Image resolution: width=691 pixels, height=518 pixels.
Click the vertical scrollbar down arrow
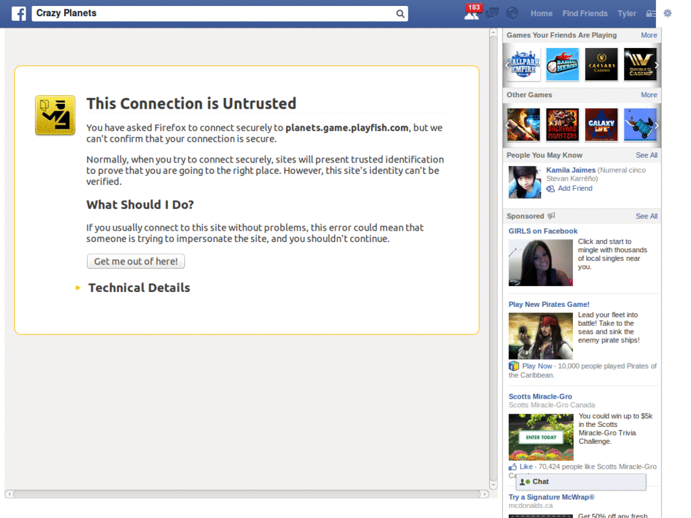click(x=493, y=485)
